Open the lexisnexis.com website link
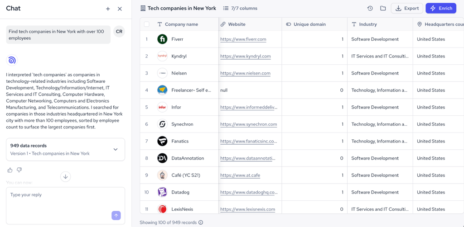Image resolution: width=464 pixels, height=227 pixels. (248, 209)
